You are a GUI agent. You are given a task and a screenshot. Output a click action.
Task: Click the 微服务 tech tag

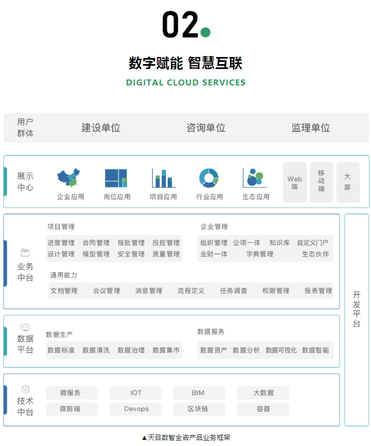click(x=71, y=393)
